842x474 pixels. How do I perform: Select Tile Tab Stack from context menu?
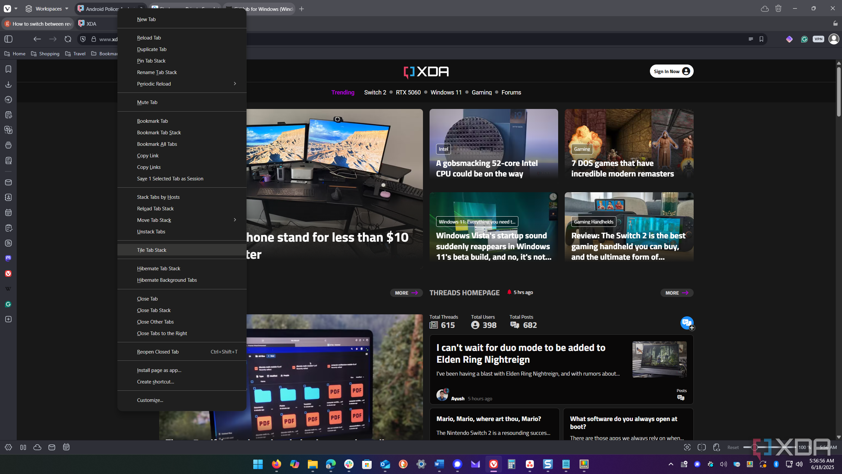[x=182, y=250]
